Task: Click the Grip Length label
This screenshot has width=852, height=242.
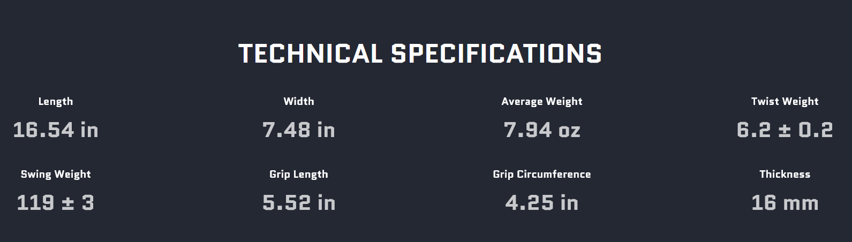Action: pyautogui.click(x=299, y=174)
